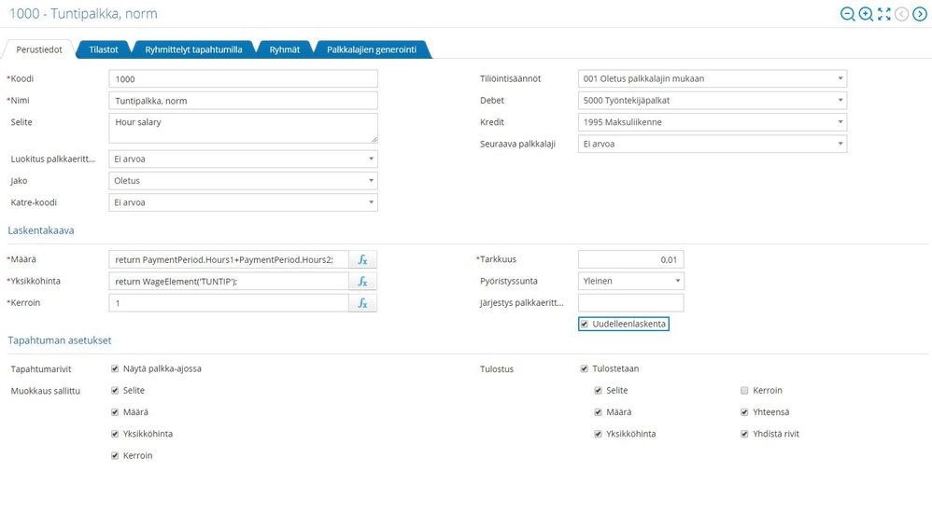The image size is (932, 527).
Task: Uncheck the Yhdistä rivit checkbox
Action: click(x=744, y=434)
